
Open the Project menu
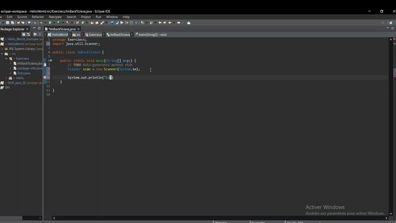[x=86, y=17]
